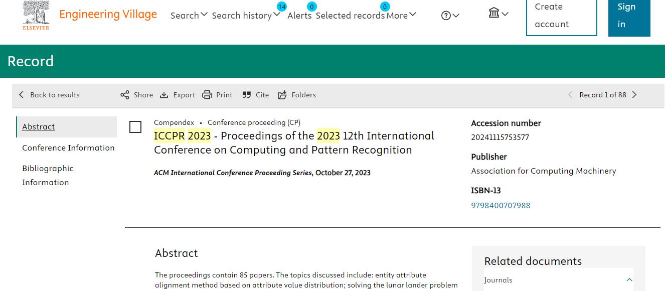Click the Print printer icon
The height and width of the screenshot is (291, 665).
click(x=207, y=95)
